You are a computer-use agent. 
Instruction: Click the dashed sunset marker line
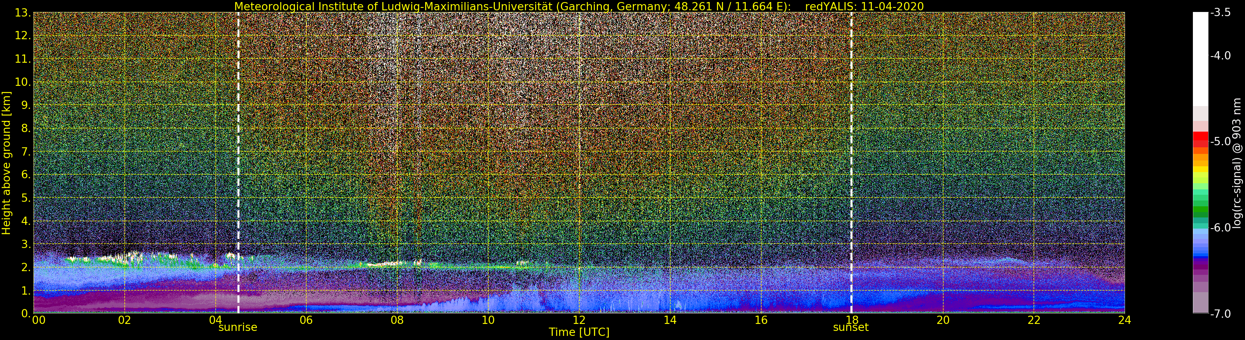click(x=851, y=163)
